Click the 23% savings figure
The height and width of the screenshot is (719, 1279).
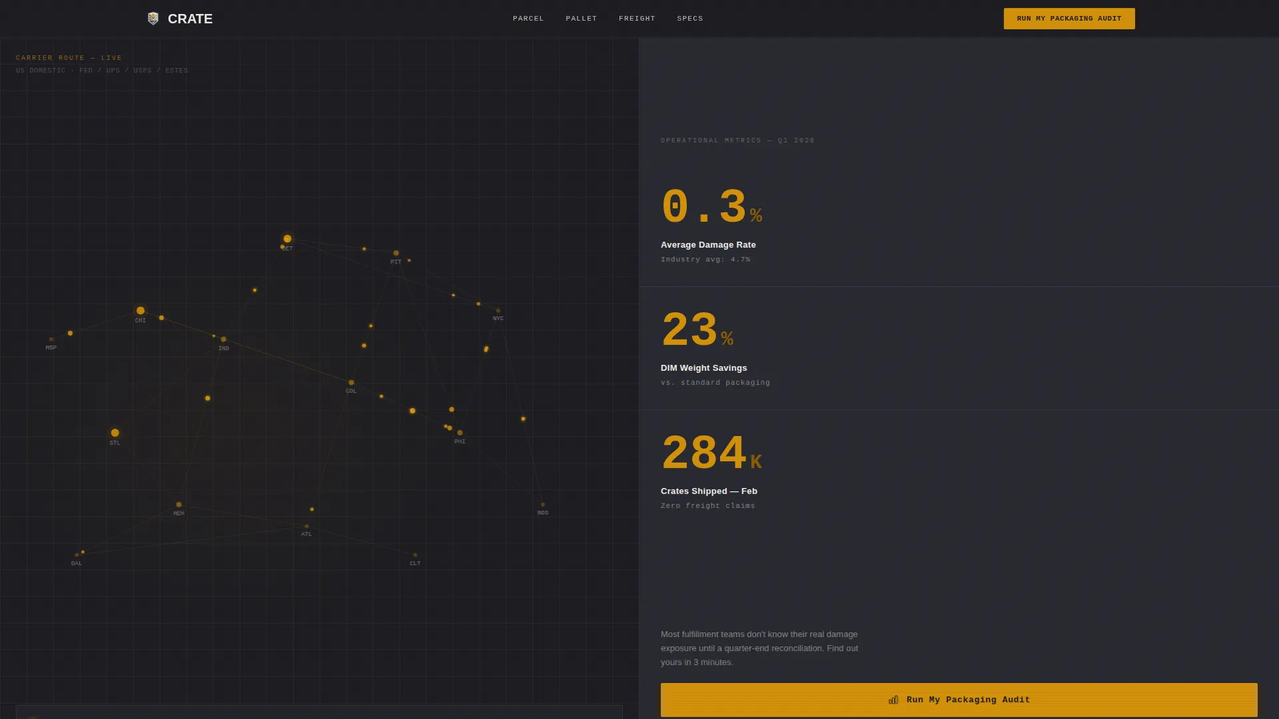point(697,330)
